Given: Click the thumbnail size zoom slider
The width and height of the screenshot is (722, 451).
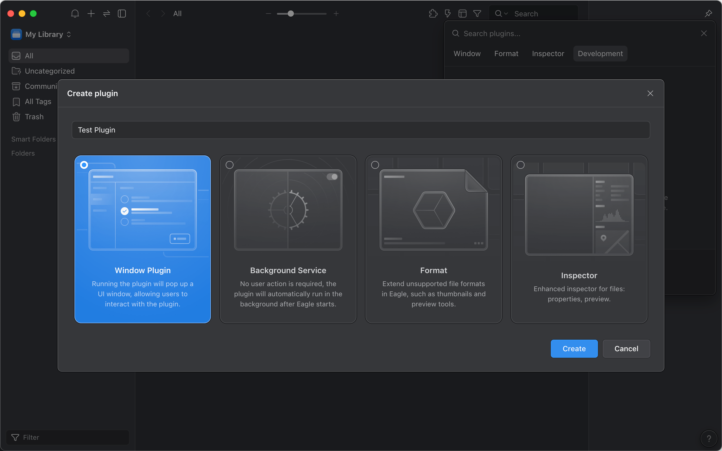Looking at the screenshot, I should pyautogui.click(x=290, y=14).
